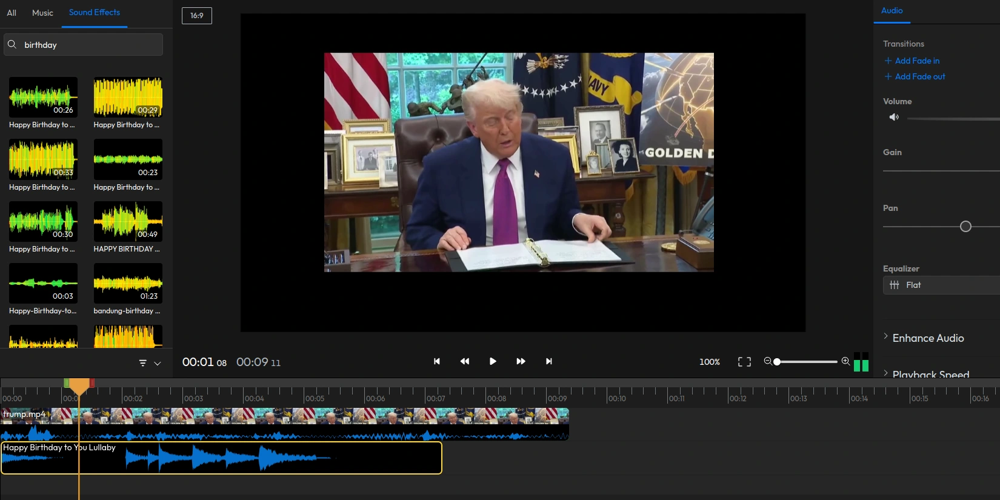Zoom out the timeline with minus magnifier
Screen dimensions: 1000x500
point(768,361)
